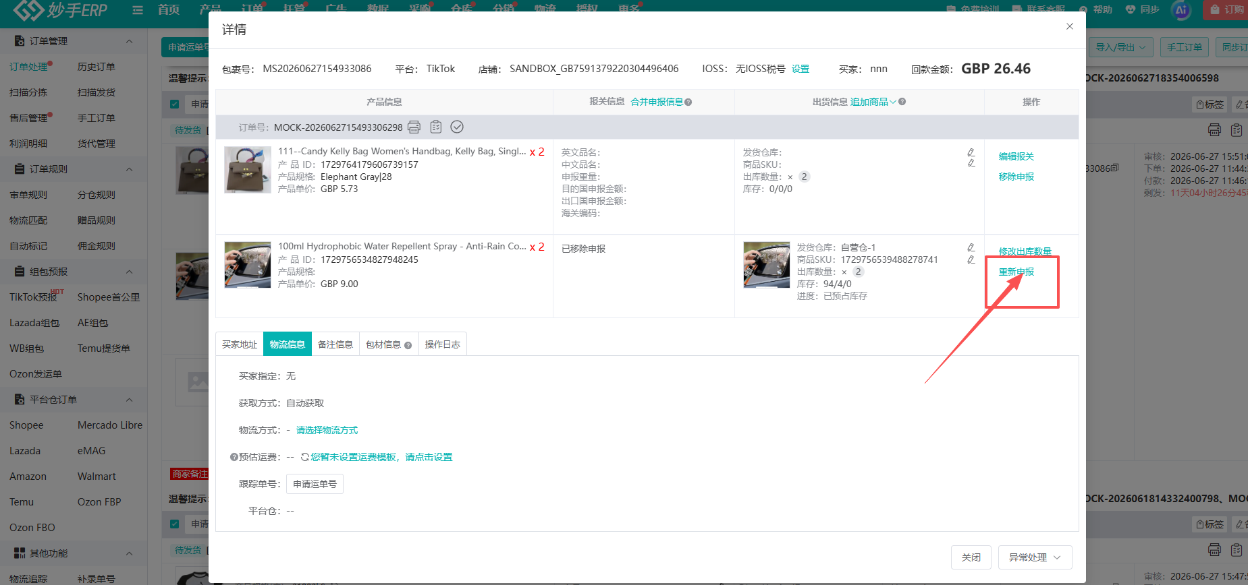This screenshot has width=1248, height=585.
Task: Click the 帮助 help icon in top bar
Action: (1083, 9)
